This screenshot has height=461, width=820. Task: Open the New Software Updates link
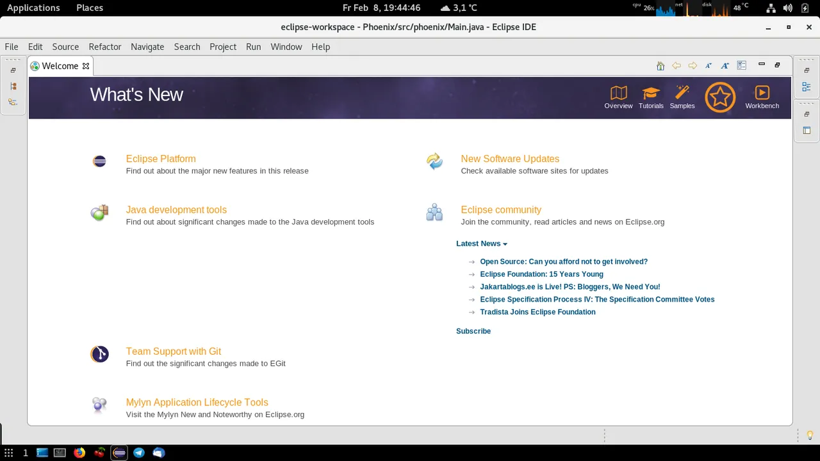510,159
